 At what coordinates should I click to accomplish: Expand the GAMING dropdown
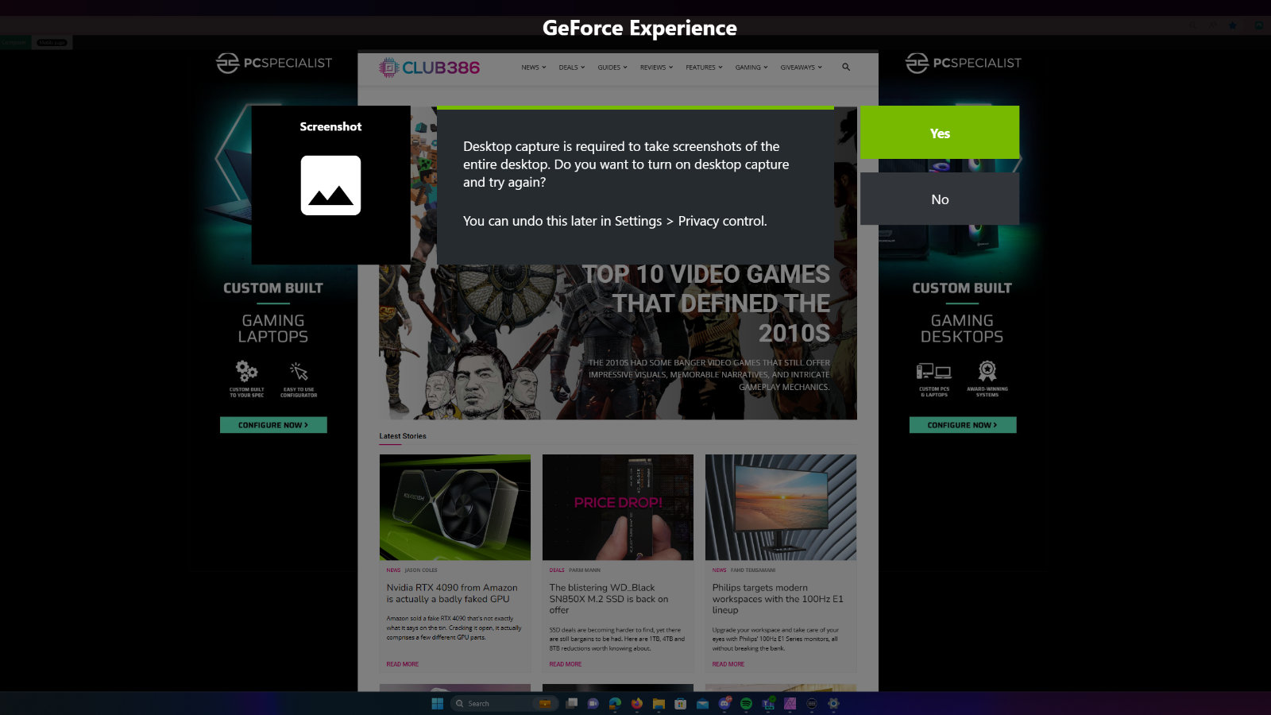pyautogui.click(x=751, y=68)
